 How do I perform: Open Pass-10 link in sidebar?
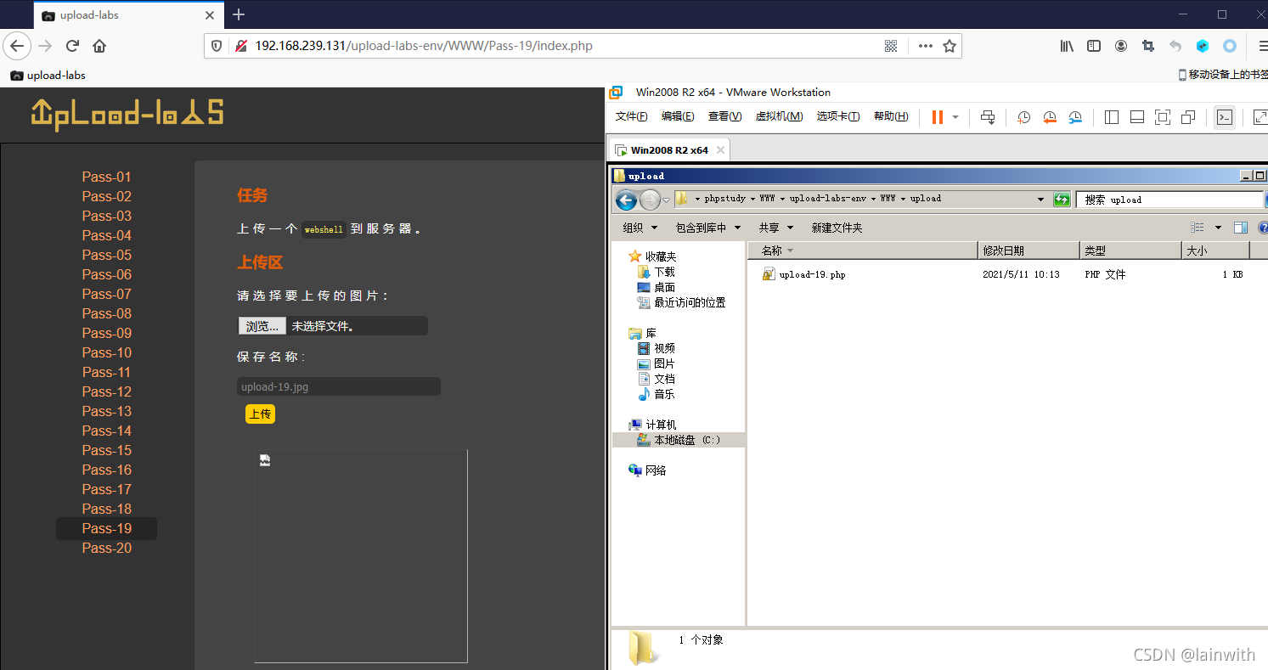106,352
